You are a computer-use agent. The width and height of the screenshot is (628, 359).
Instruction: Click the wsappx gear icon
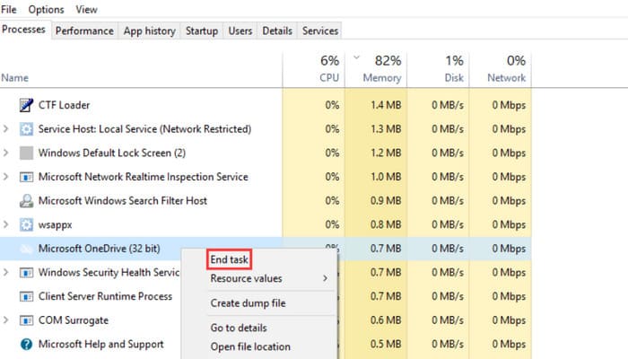click(x=26, y=224)
